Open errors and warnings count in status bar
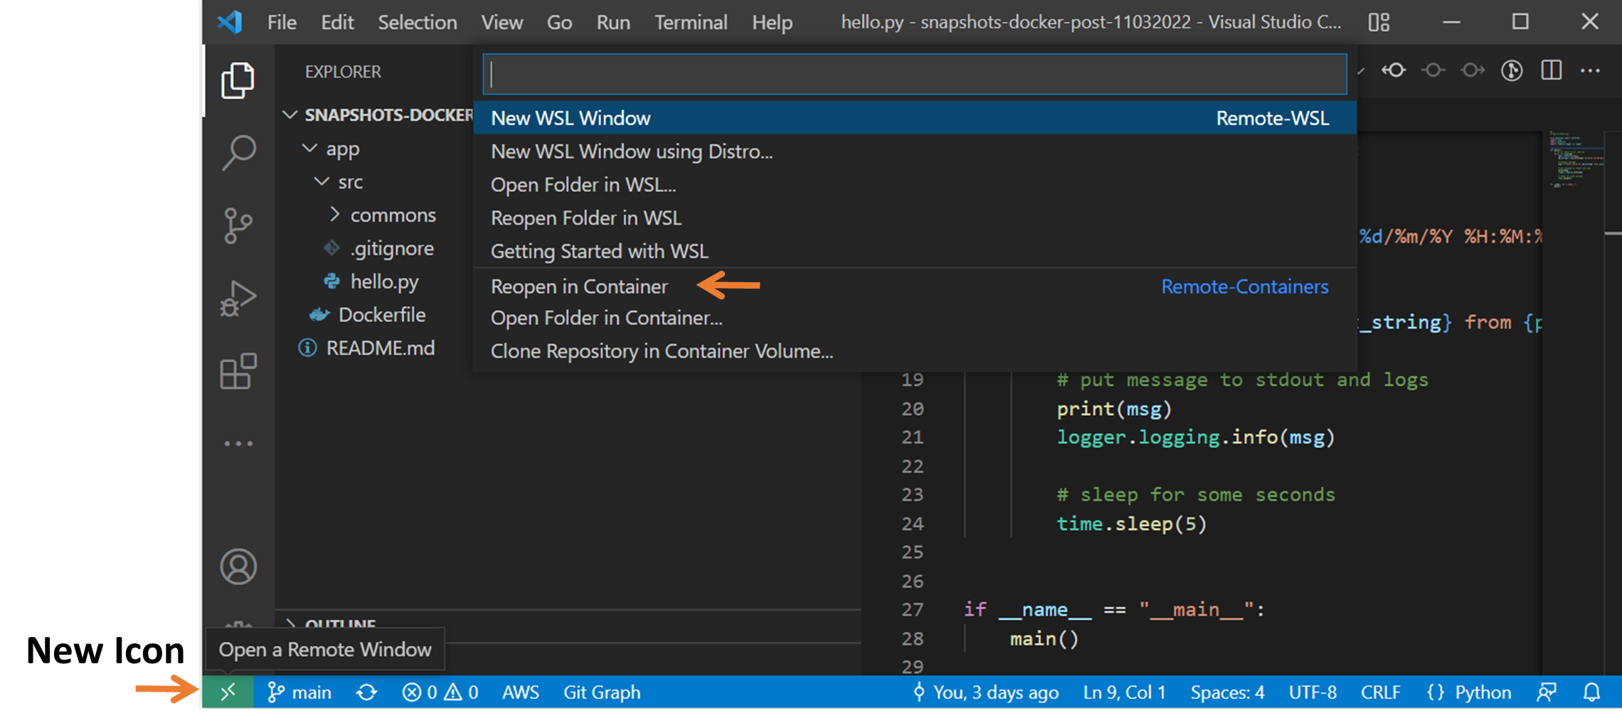 440,692
